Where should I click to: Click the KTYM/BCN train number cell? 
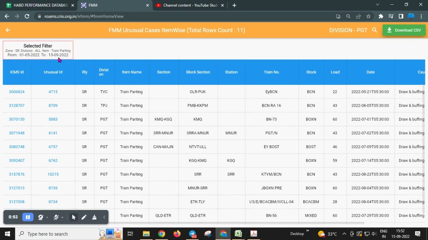tap(272, 174)
